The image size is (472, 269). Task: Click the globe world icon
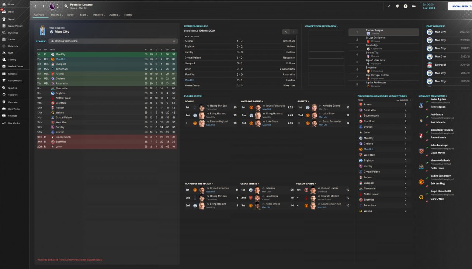[x=398, y=6]
